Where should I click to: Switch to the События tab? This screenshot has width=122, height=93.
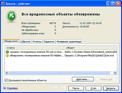coord(25,42)
